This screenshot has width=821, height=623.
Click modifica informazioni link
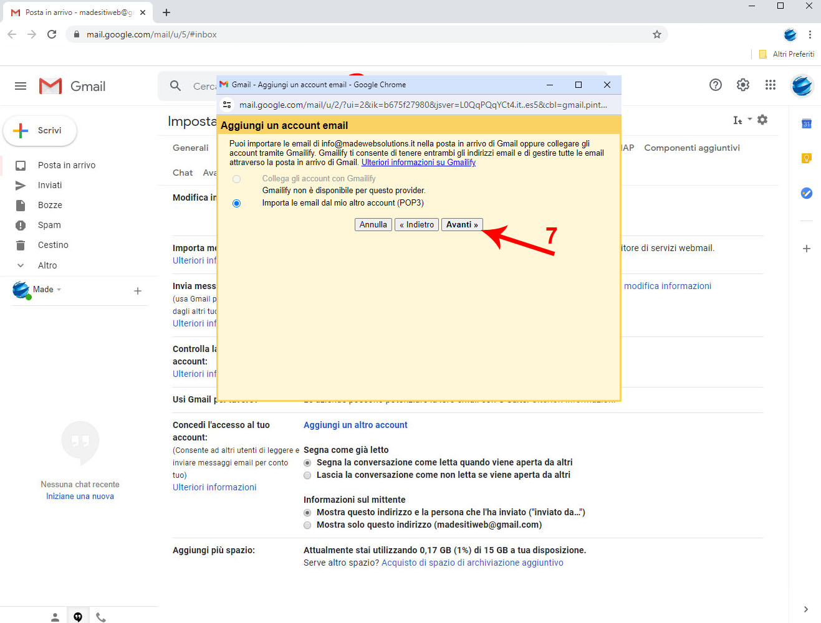[x=668, y=286]
